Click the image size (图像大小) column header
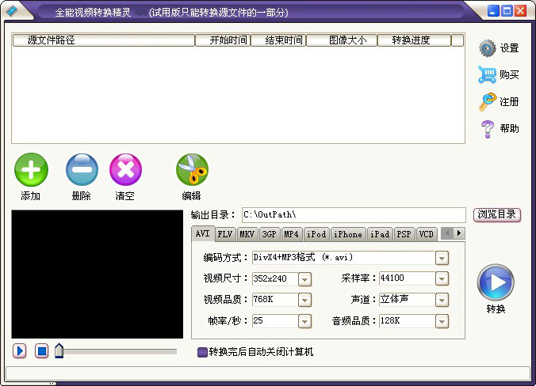Viewport: 536px width, 386px height. pos(342,40)
